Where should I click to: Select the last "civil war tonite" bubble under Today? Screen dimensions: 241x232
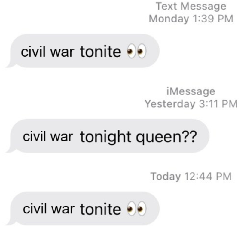pos(83,208)
